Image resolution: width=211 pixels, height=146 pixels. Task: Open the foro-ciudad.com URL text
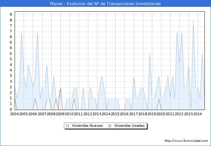click(x=186, y=141)
